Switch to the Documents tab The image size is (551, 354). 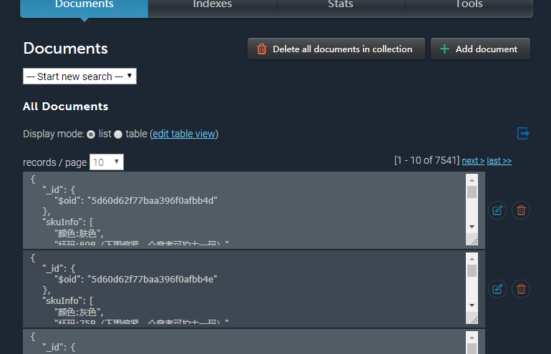coord(84,8)
